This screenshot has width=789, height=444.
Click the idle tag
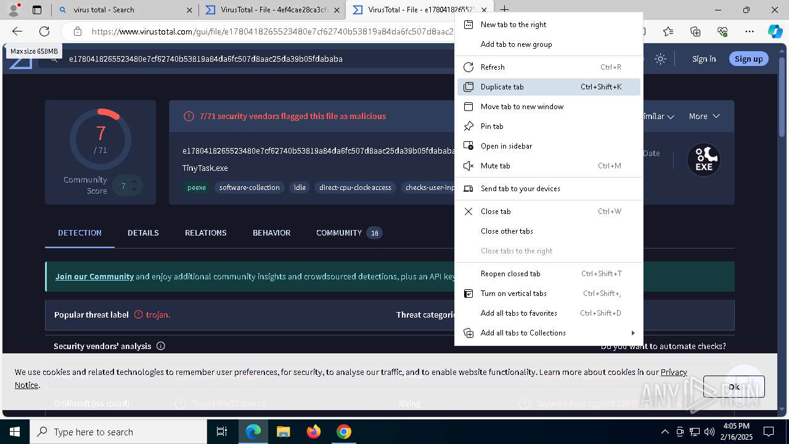[x=300, y=187]
